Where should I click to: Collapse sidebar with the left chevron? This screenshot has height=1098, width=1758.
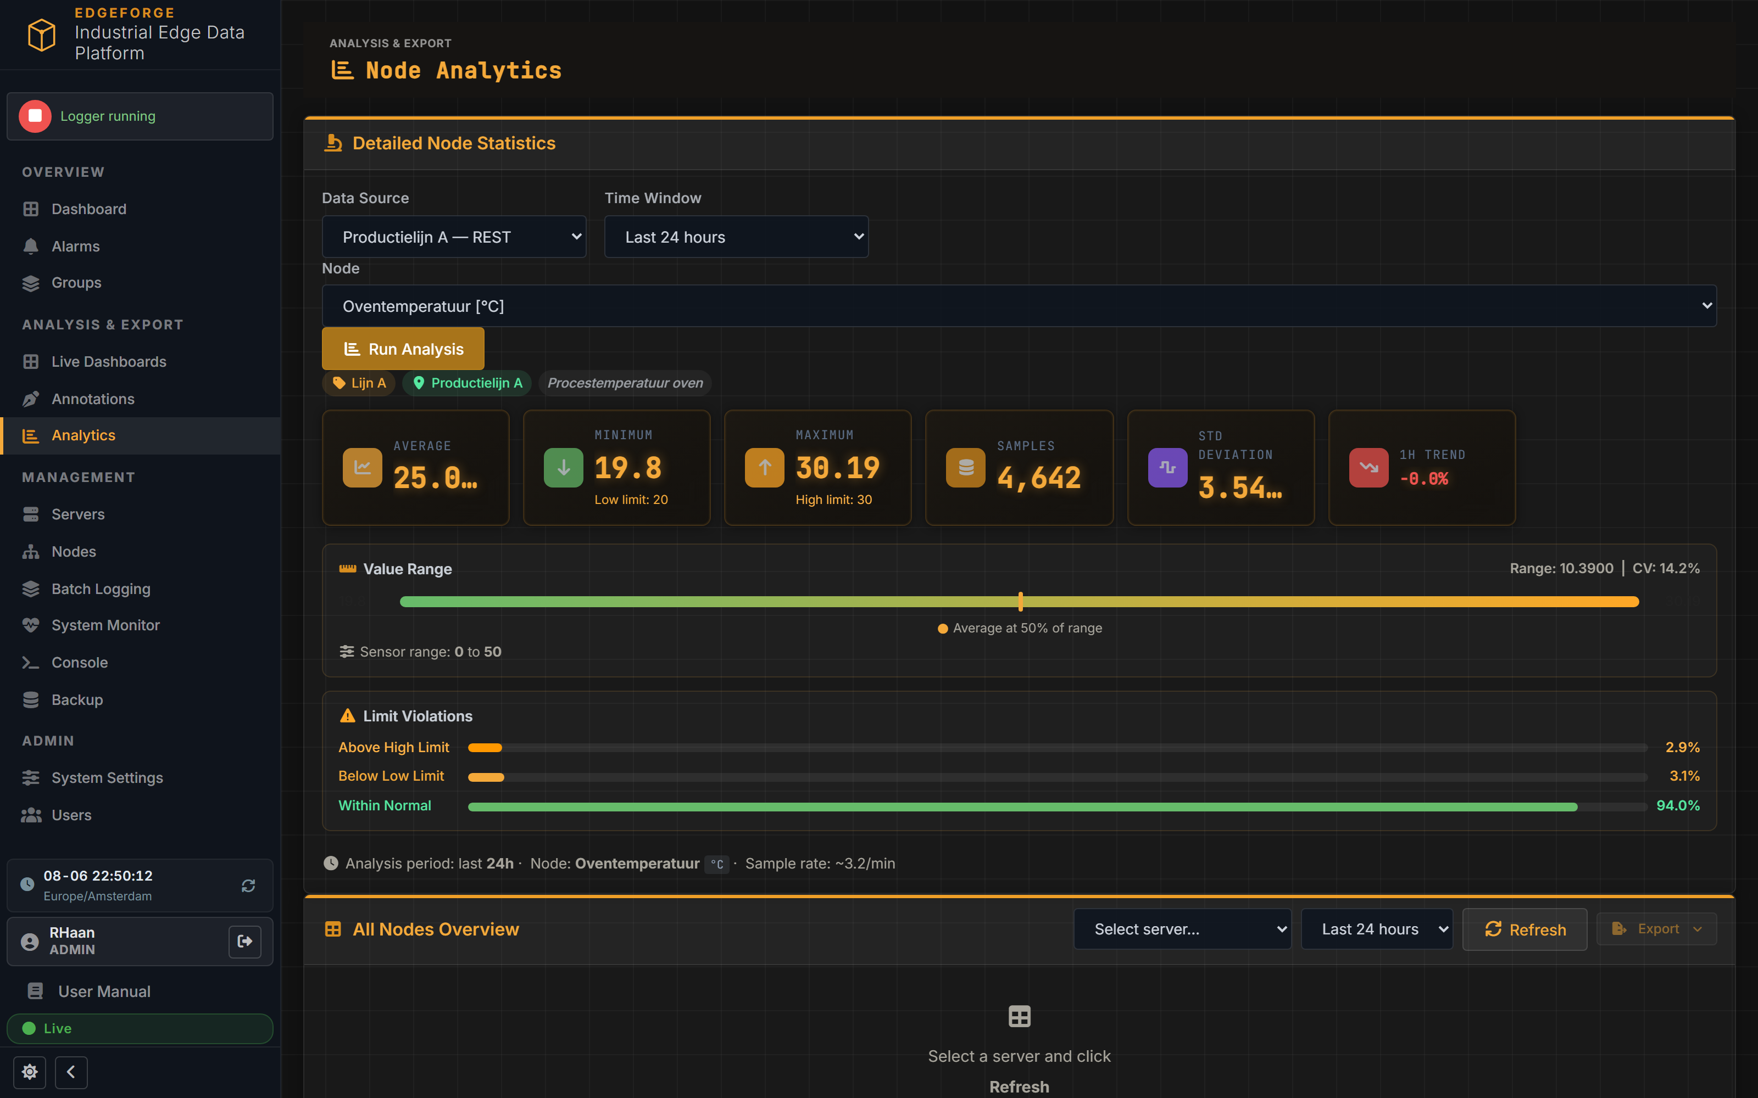(x=71, y=1072)
